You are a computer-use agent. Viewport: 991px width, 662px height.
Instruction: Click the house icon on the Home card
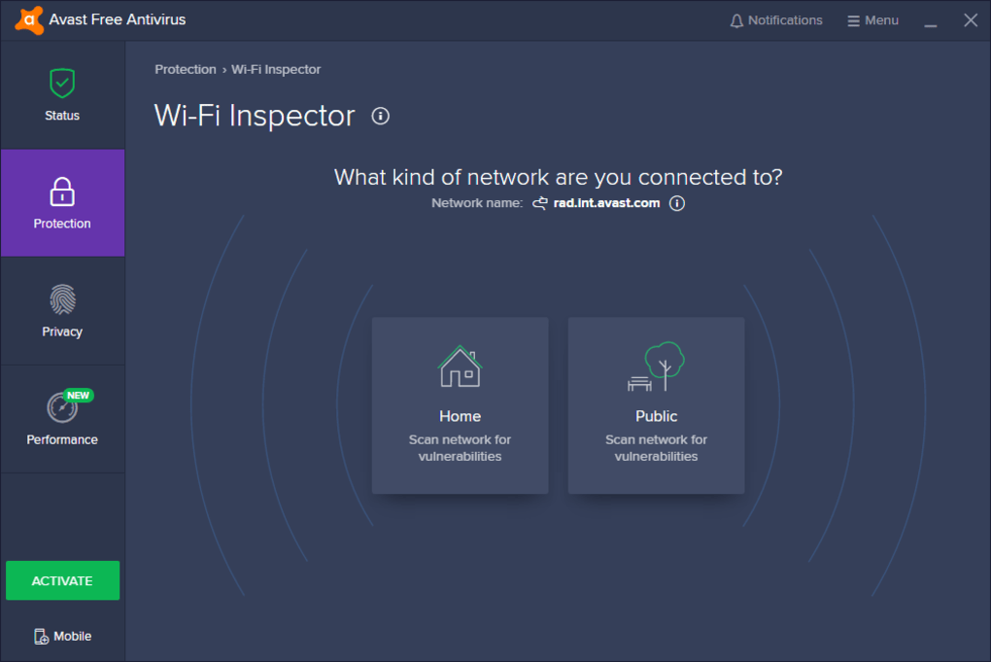tap(460, 367)
